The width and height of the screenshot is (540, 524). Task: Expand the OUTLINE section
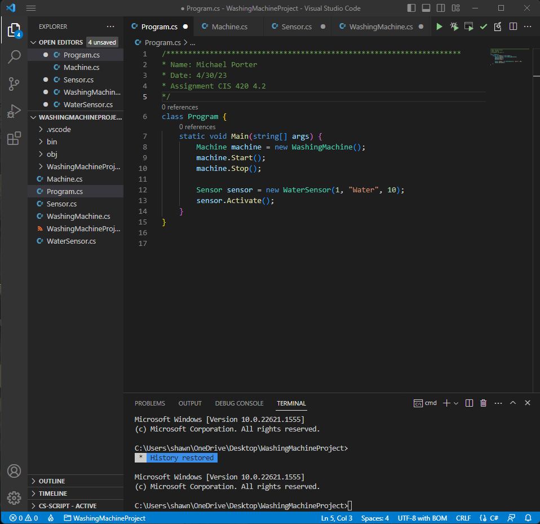click(52, 481)
